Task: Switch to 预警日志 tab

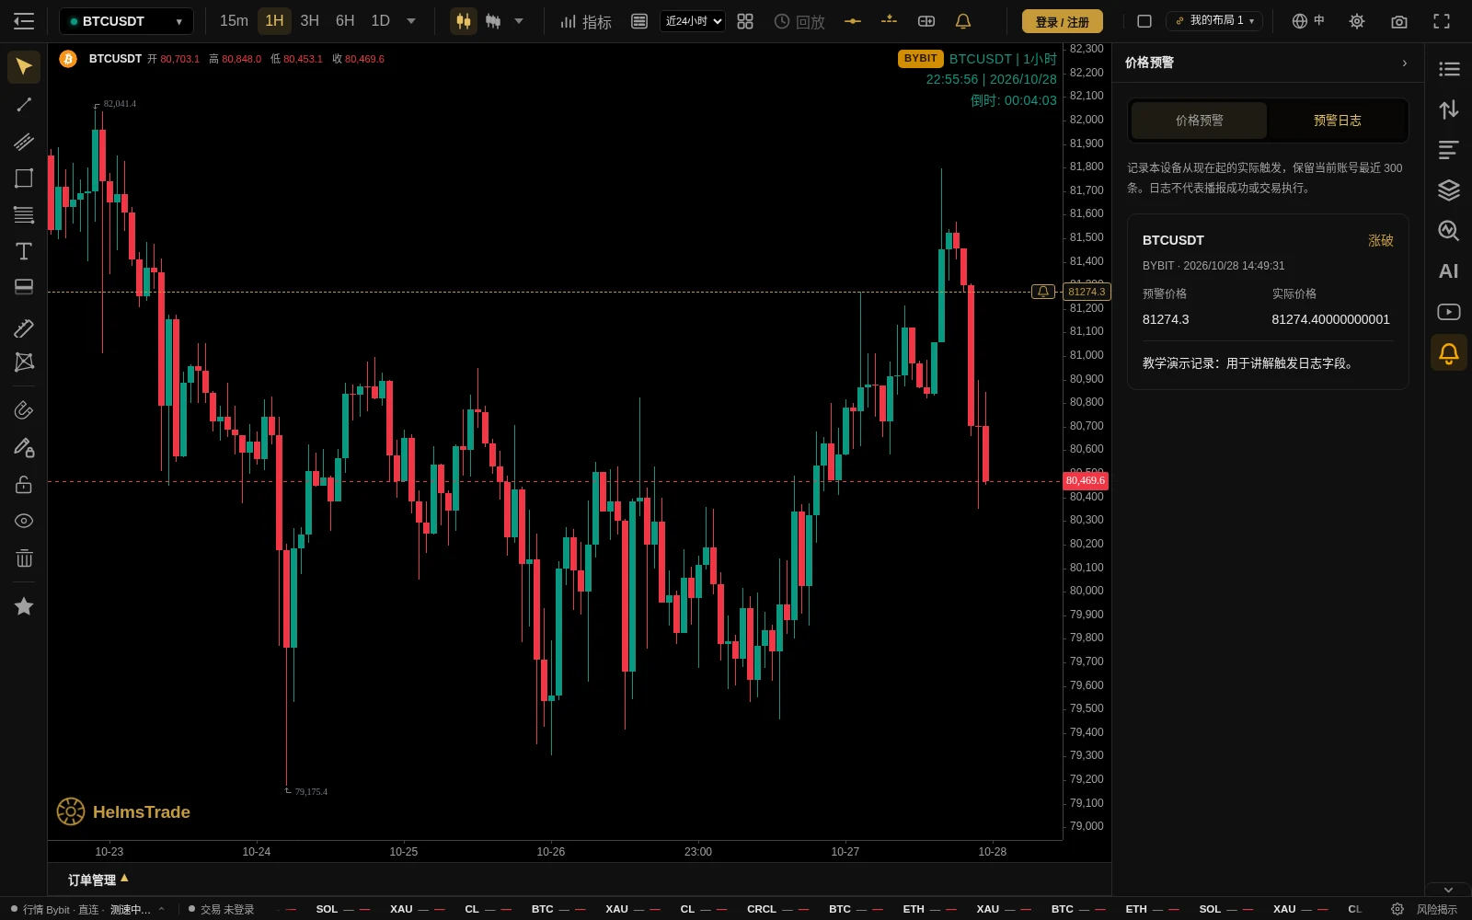Action: (1338, 121)
